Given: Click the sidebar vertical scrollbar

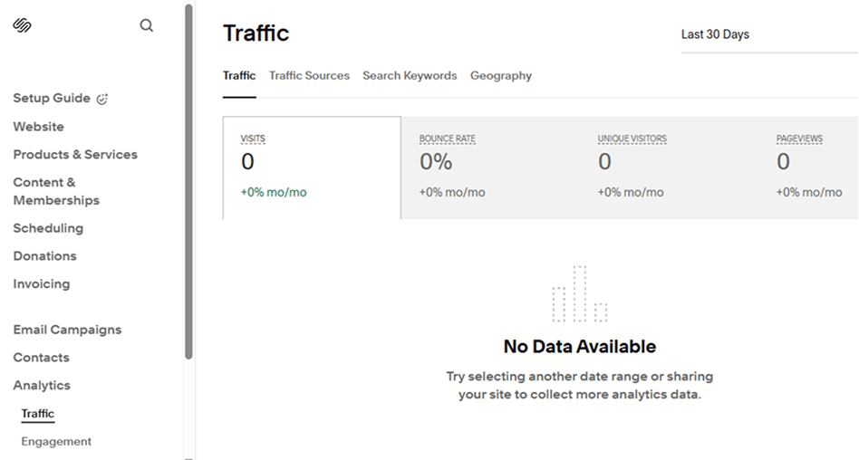Looking at the screenshot, I should 189,182.
